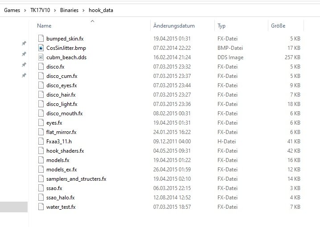
Task: Go to Games folder in breadcrumb
Action: coord(12,10)
